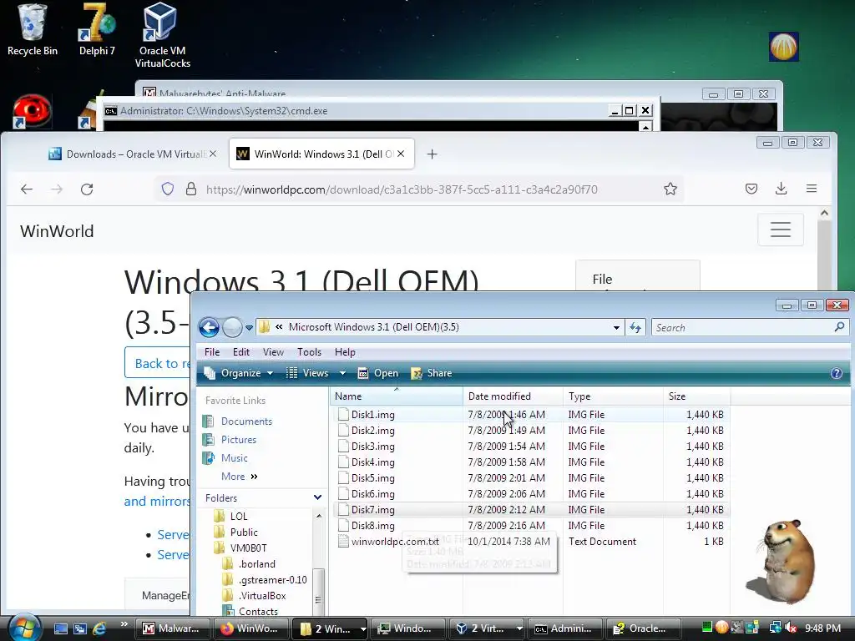Click the Firefox back arrow button

pos(27,189)
